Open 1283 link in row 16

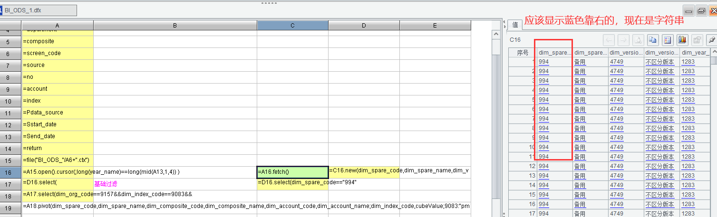688,204
